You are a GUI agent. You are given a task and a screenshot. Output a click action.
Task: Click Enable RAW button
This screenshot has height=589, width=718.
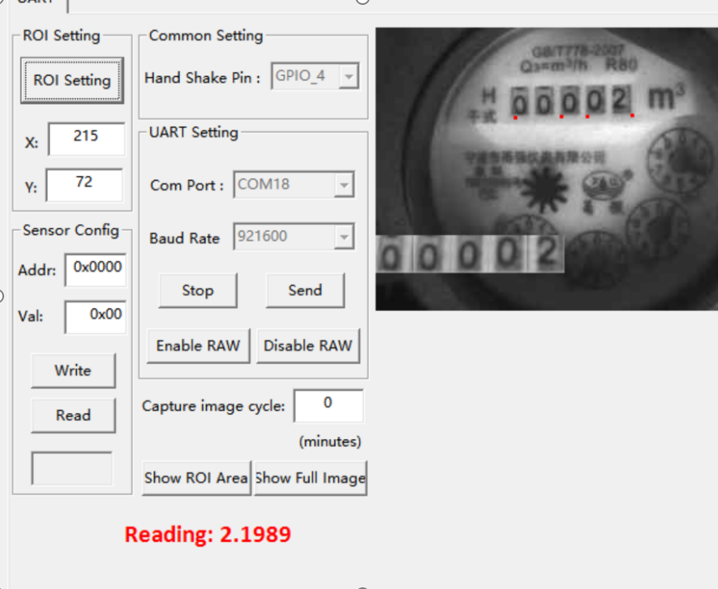pos(198,346)
